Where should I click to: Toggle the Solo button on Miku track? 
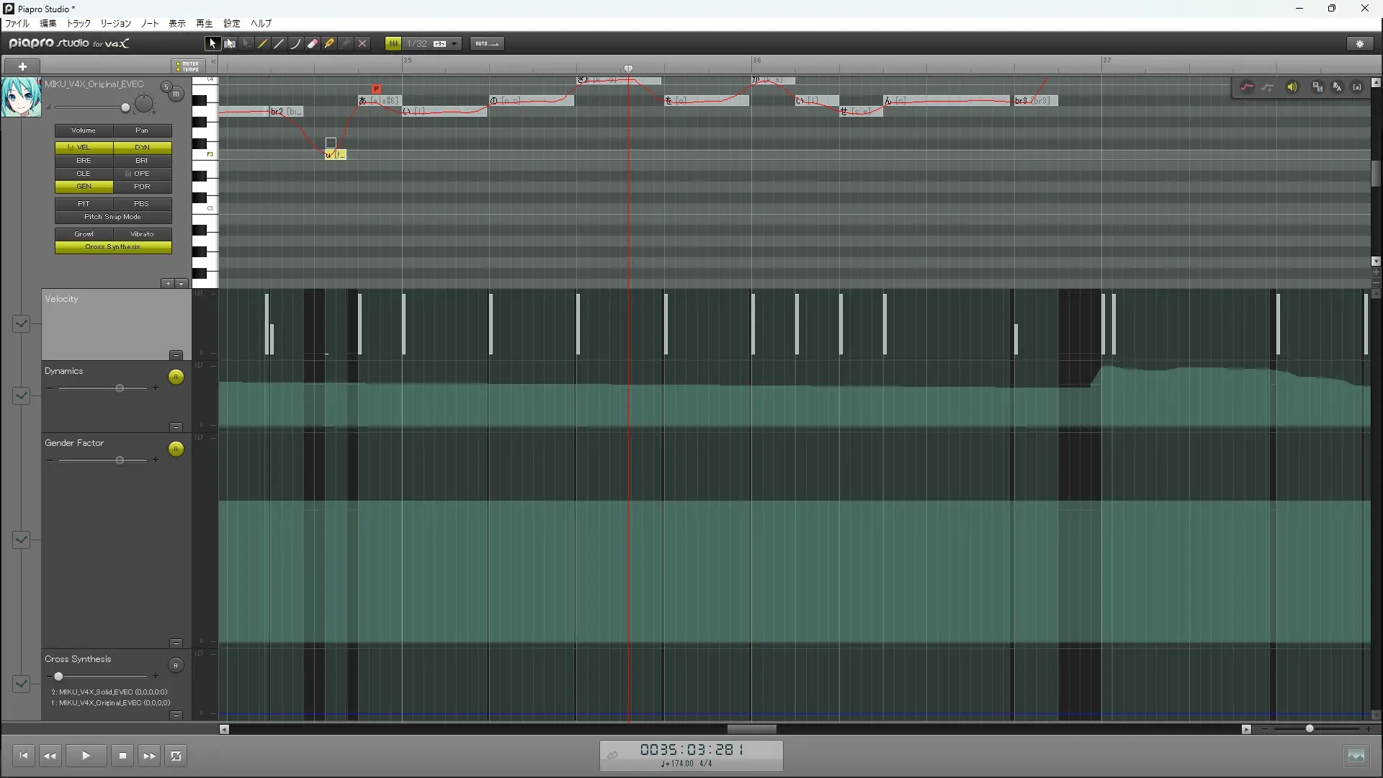tap(166, 87)
